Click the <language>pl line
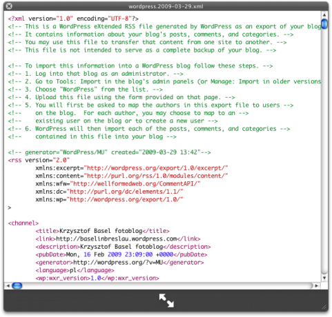The width and height of the screenshot is (332, 317). 75,270
